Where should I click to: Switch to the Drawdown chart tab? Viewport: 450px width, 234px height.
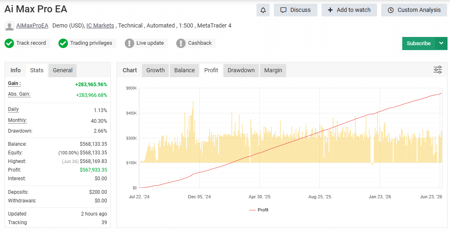click(241, 70)
